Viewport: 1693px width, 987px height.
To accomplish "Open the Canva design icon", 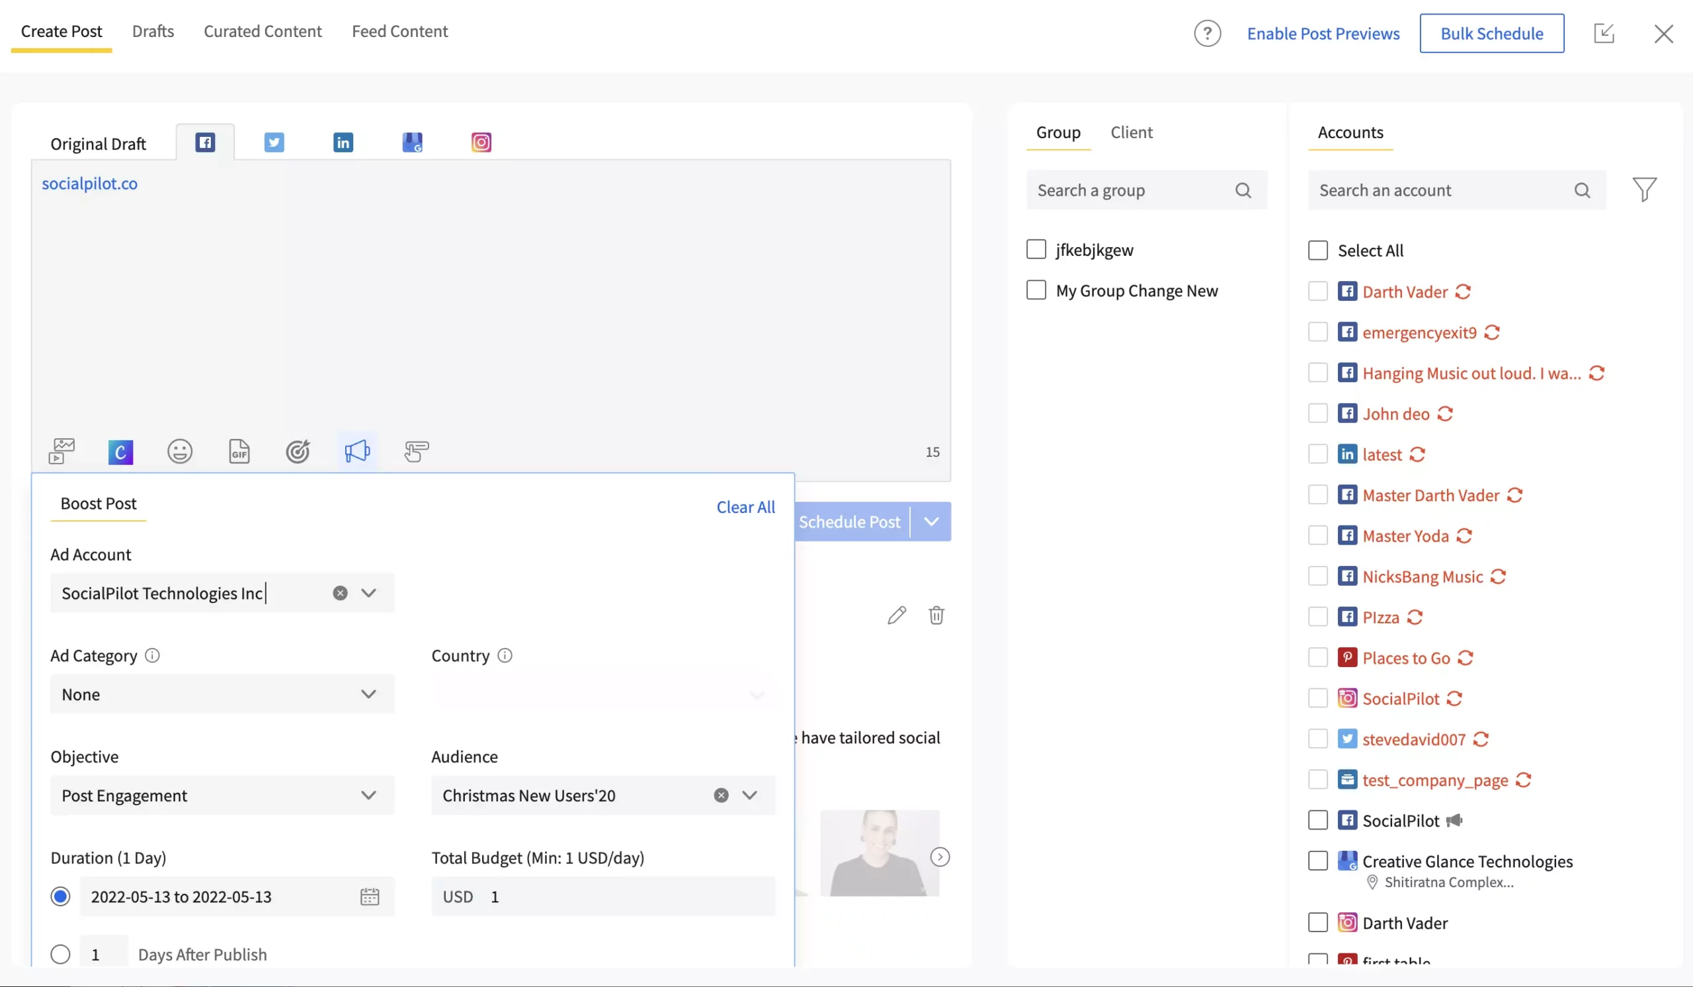I will (x=121, y=452).
